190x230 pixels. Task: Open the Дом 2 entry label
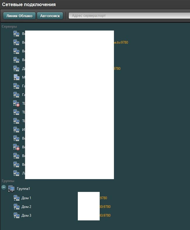click(x=26, y=207)
